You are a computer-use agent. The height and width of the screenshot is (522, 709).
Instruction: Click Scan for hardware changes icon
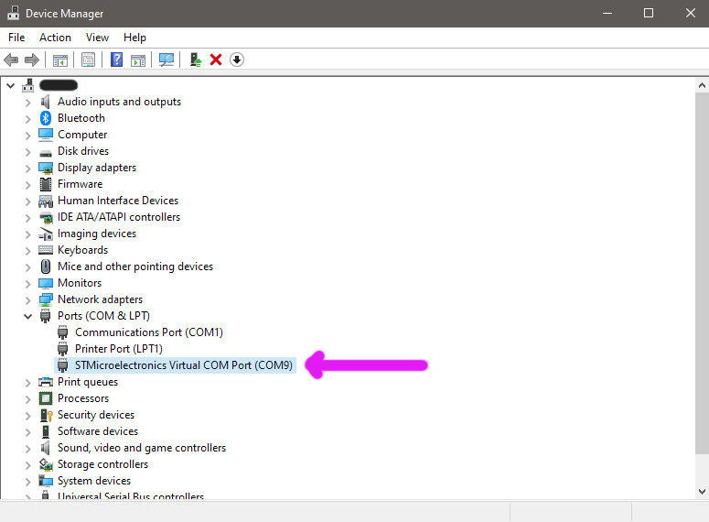click(x=167, y=60)
